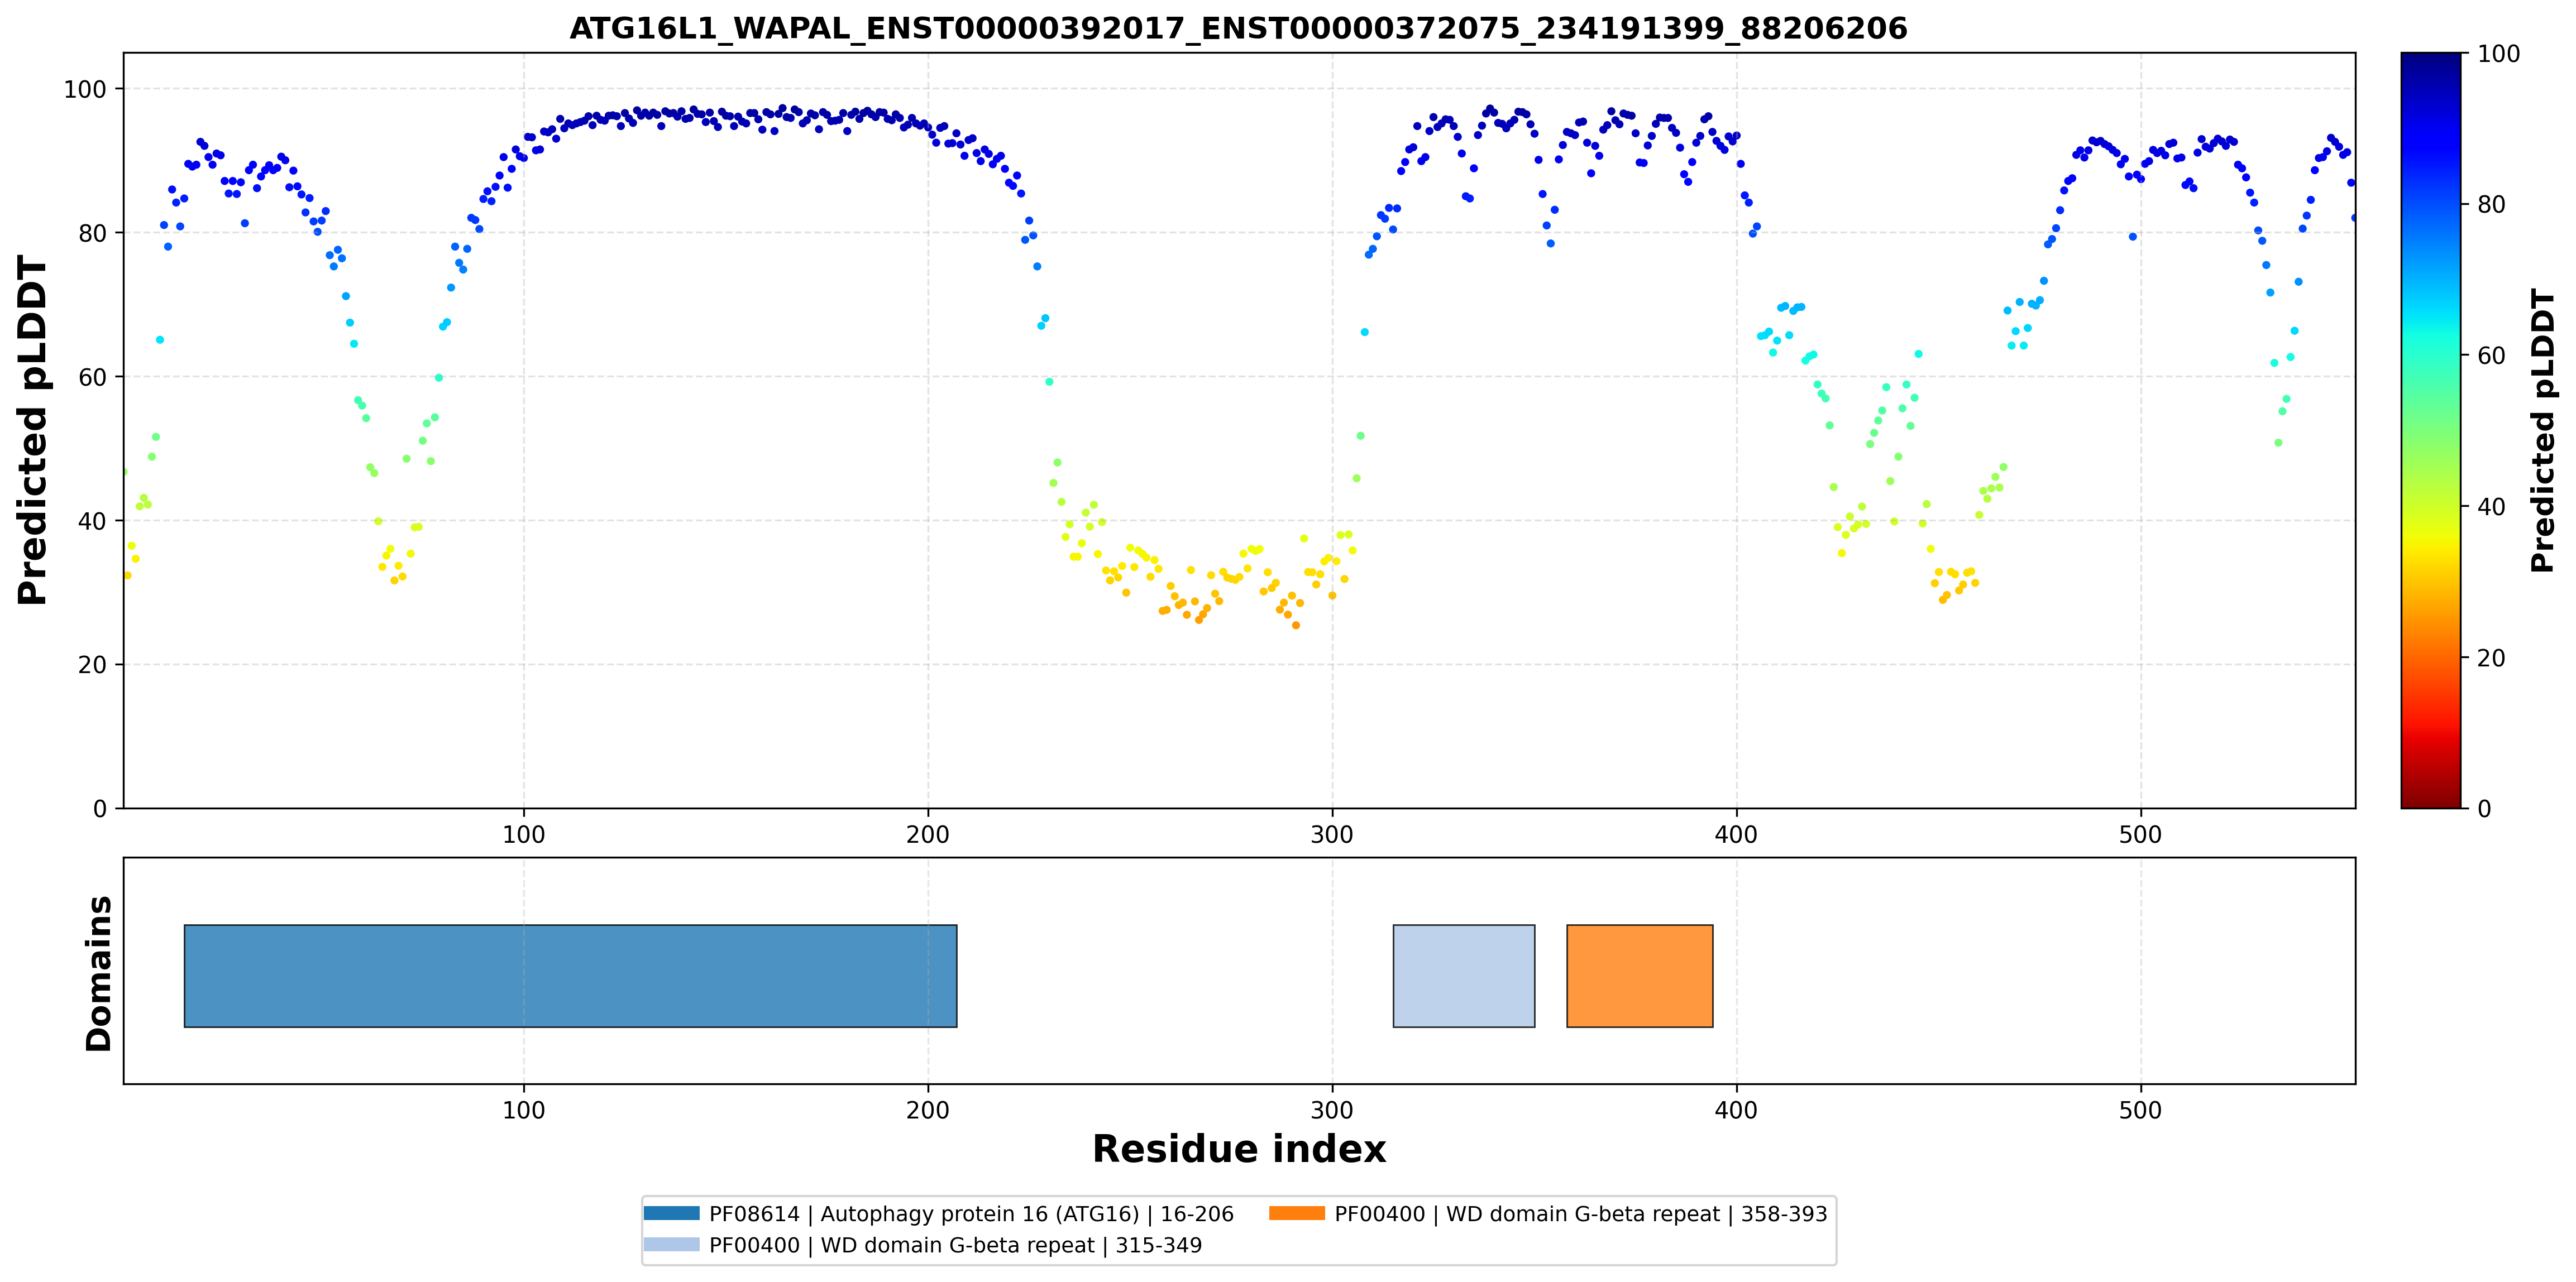Click the 100 tick on colorbar
Screen dimensions: 2576x1282
pos(2498,54)
